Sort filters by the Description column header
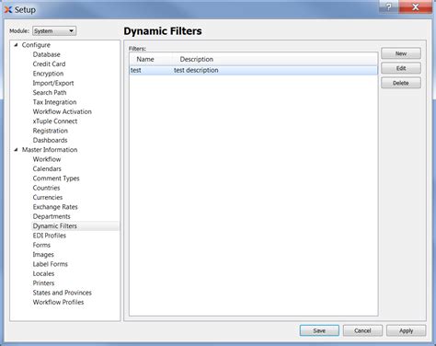This screenshot has height=346, width=436. [x=197, y=59]
